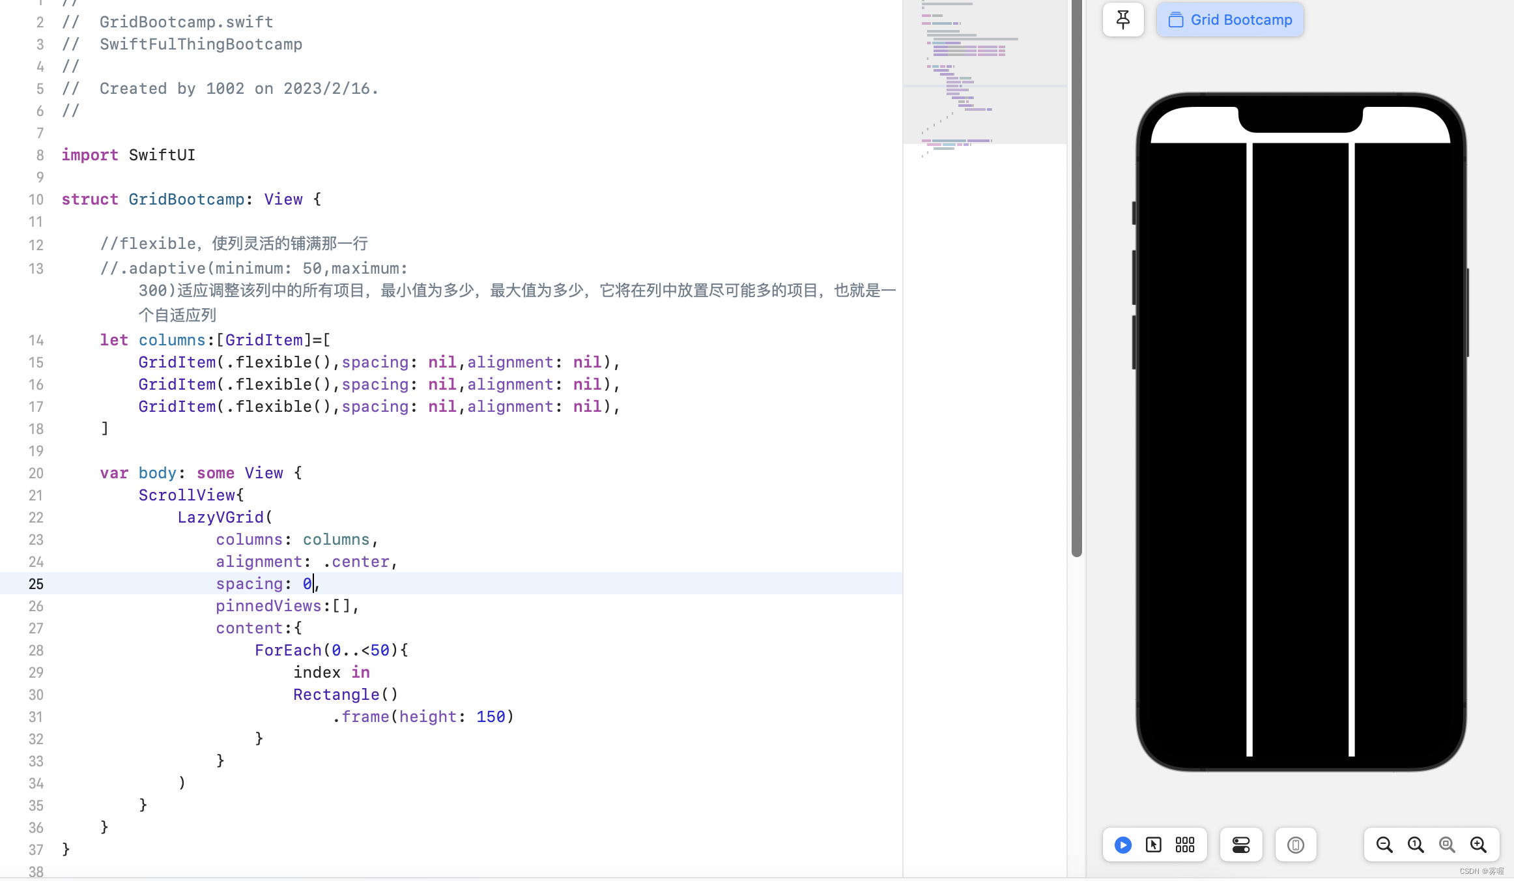
Task: Start the live preview mode
Action: click(1123, 845)
